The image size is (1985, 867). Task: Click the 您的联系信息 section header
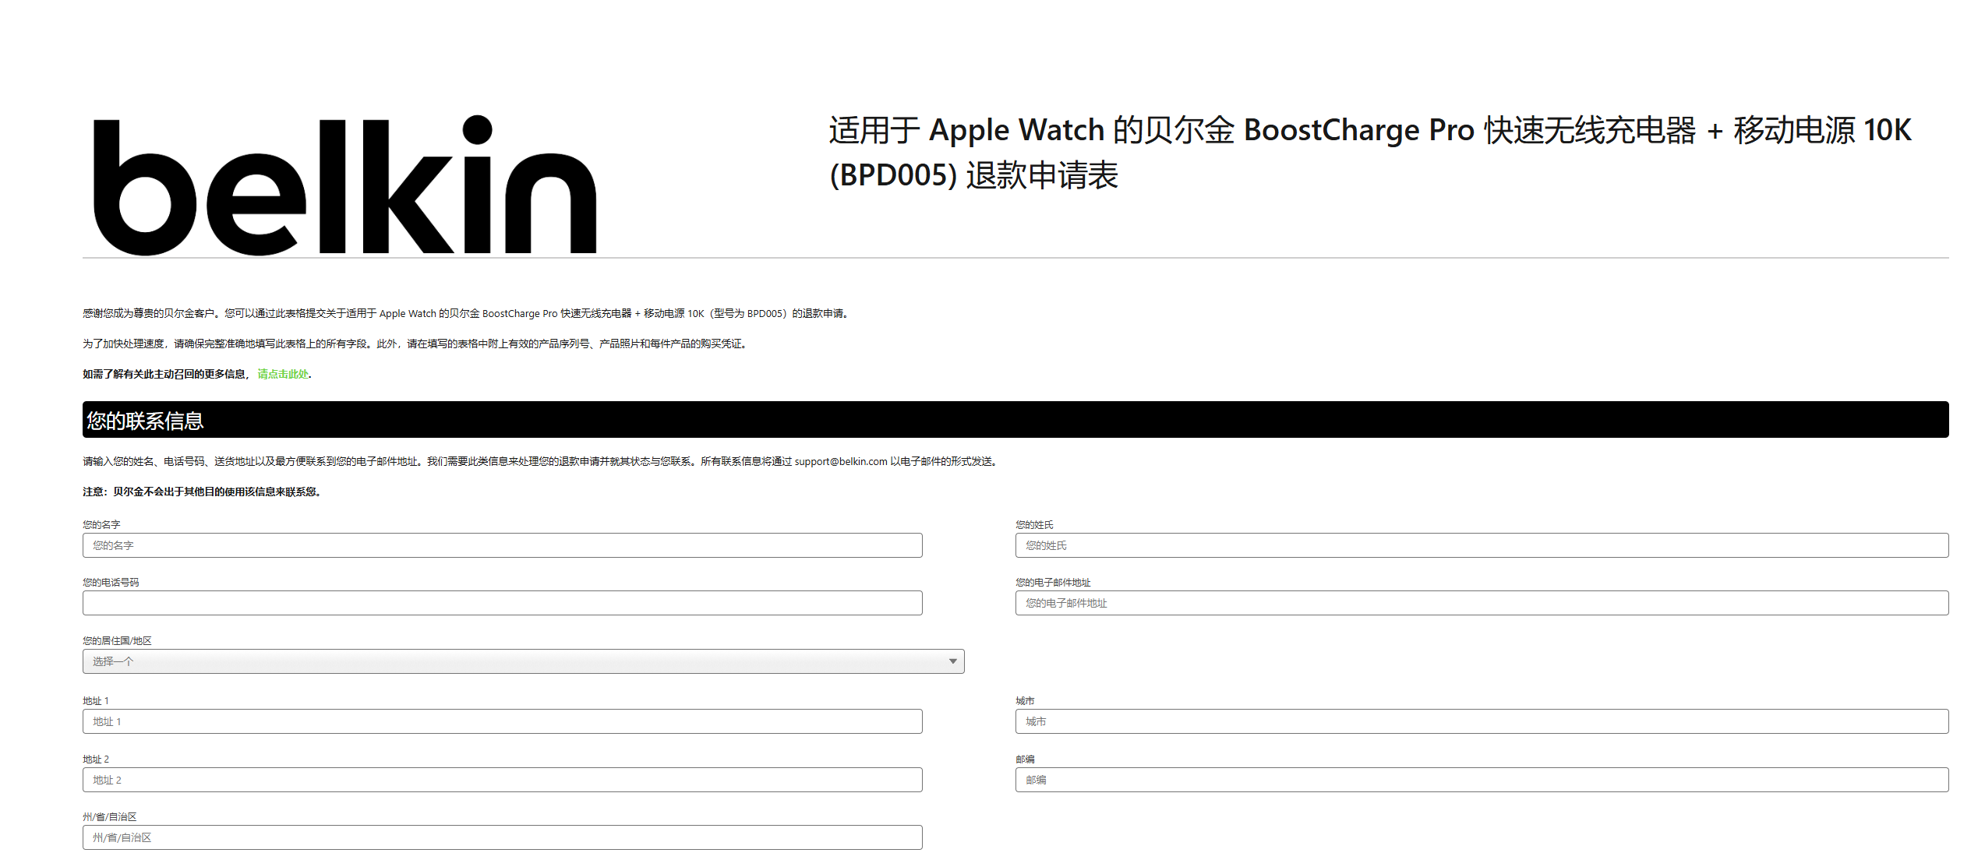[x=1015, y=420]
